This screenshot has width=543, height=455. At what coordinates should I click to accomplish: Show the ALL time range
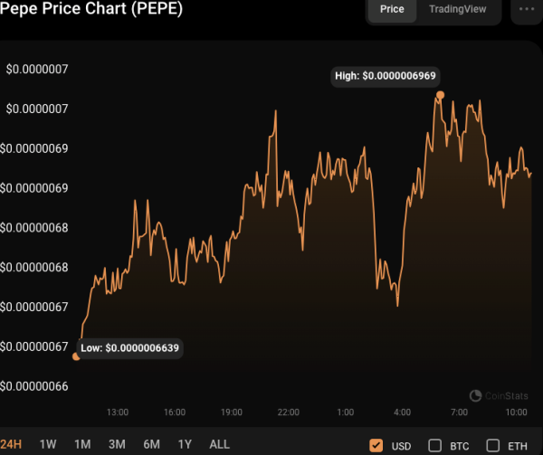point(220,444)
